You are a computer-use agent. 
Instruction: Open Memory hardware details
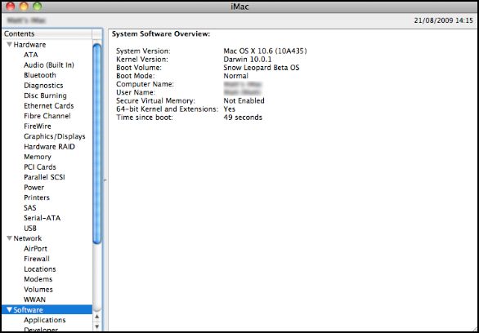[x=38, y=157]
